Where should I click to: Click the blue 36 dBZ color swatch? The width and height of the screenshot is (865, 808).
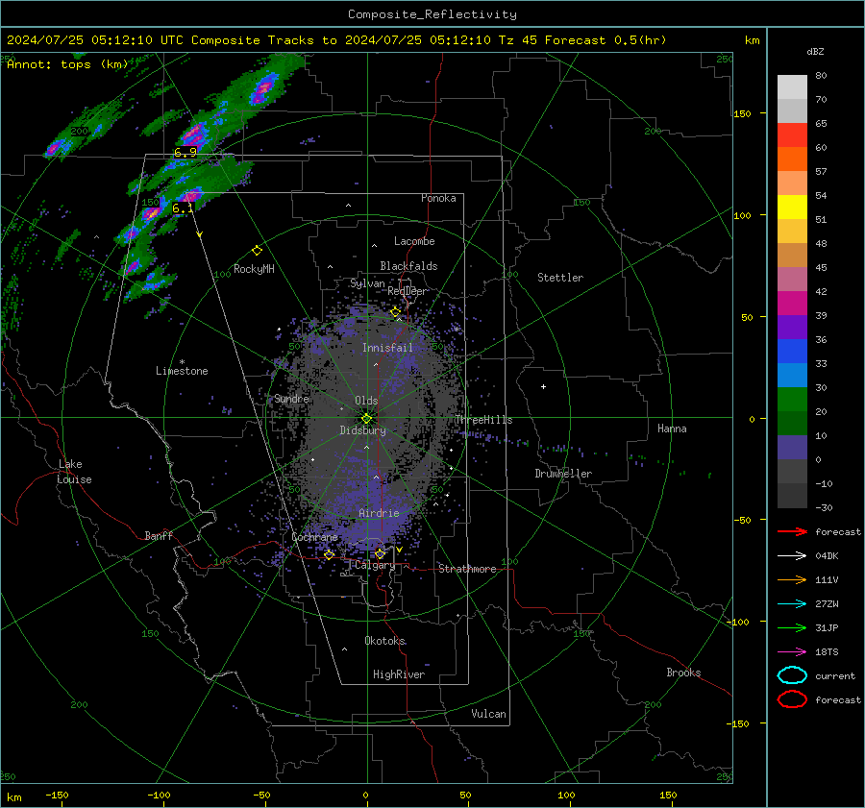(792, 351)
